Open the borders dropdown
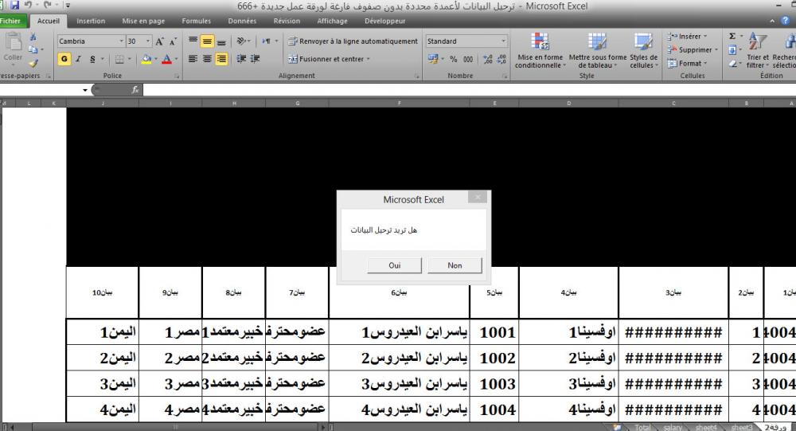Viewport: 796px width, 431px height. [x=129, y=59]
